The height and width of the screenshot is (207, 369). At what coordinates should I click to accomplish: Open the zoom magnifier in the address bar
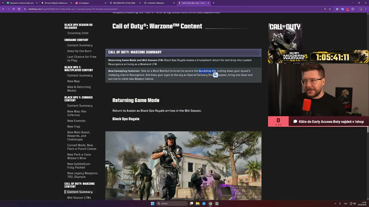[325, 9]
